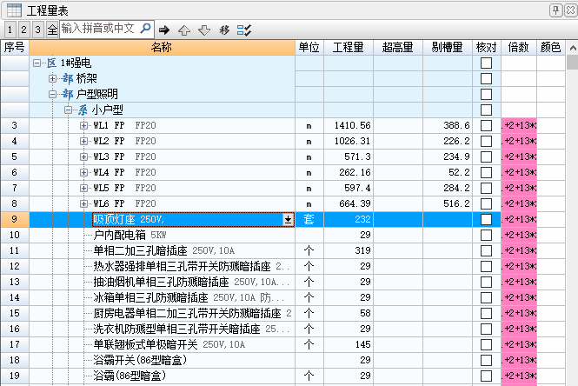Screen dimensions: 578x386
Task: Click the search magnifier icon
Action: click(145, 29)
